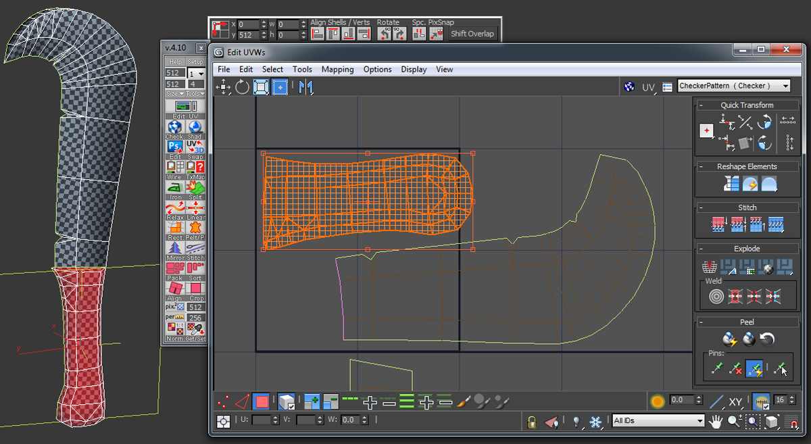Click the W coordinate input field
The width and height of the screenshot is (811, 444).
pos(349,420)
